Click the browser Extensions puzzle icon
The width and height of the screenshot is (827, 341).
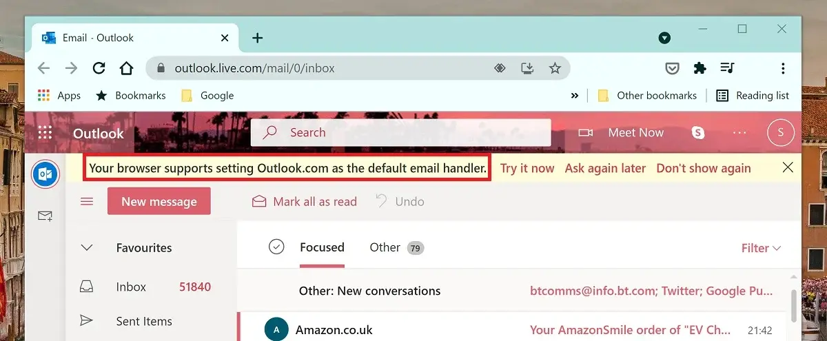[700, 68]
